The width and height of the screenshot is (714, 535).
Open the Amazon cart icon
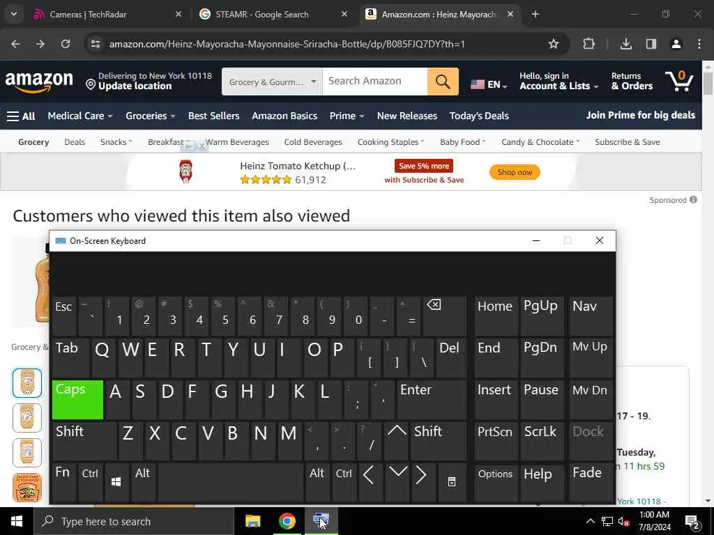[x=679, y=81]
